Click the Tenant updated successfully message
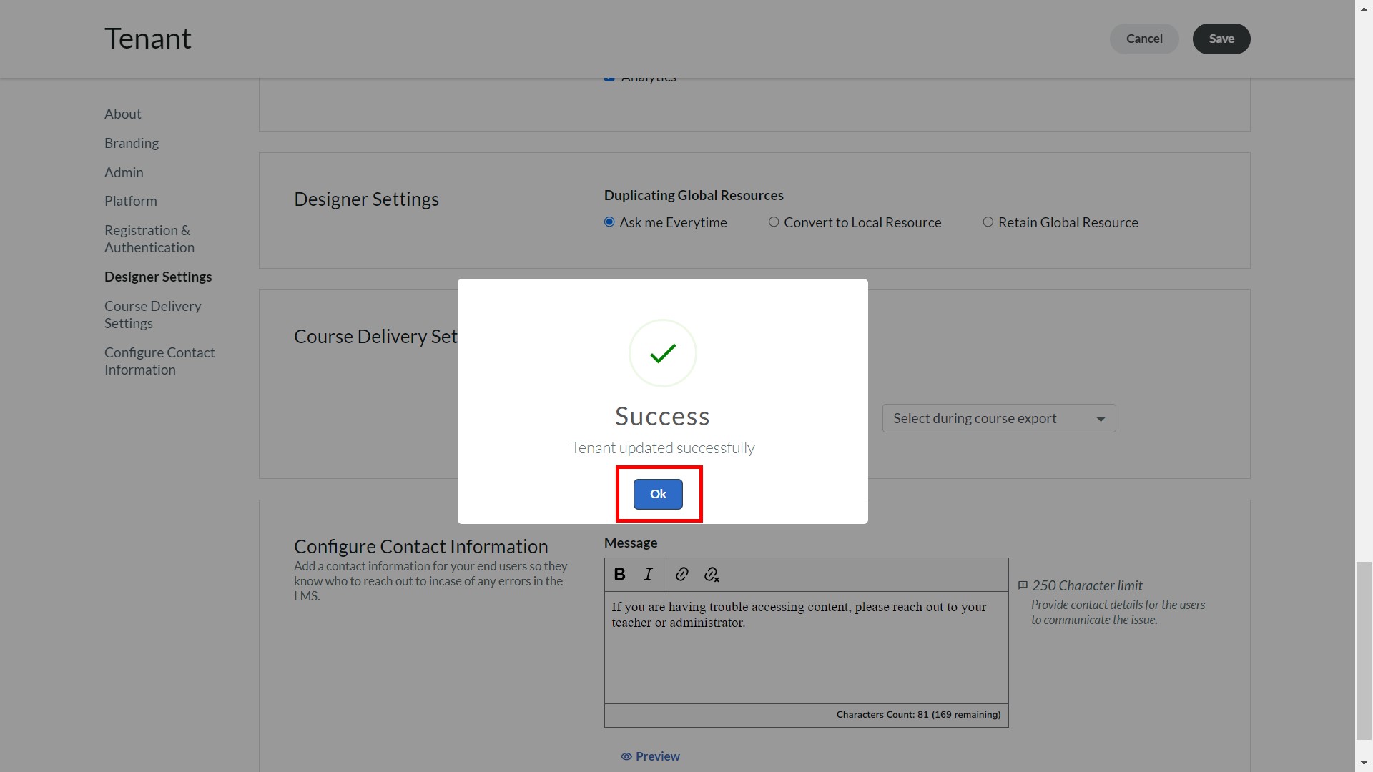Viewport: 1373px width, 772px height. [662, 448]
